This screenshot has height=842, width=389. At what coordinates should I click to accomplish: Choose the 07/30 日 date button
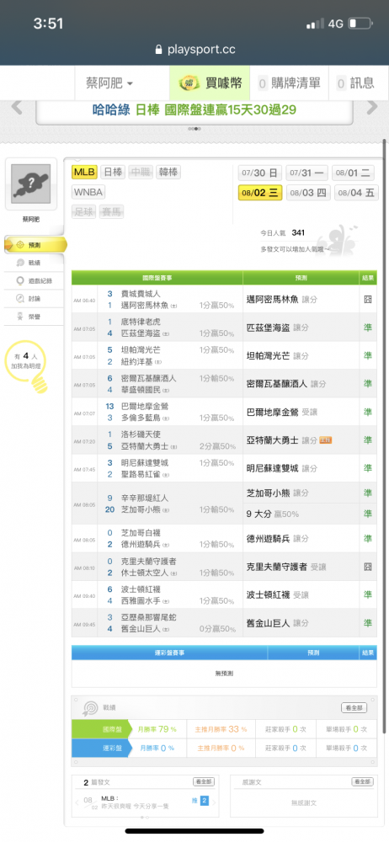[x=260, y=173]
